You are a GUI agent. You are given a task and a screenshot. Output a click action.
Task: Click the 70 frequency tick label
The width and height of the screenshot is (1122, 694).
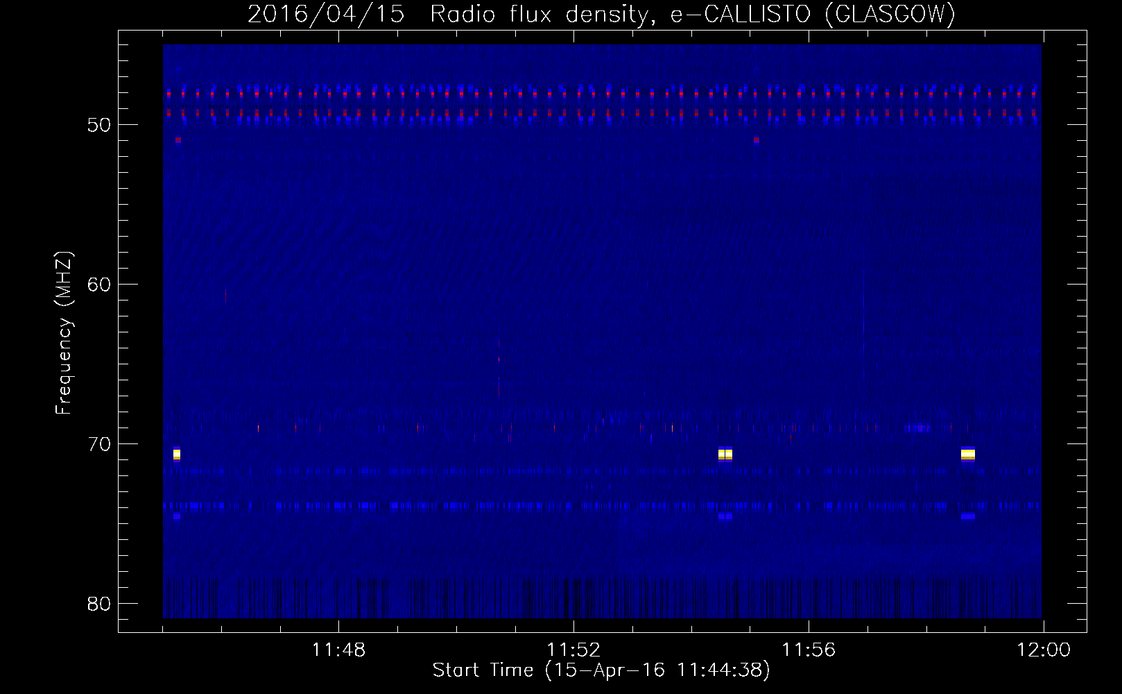100,444
